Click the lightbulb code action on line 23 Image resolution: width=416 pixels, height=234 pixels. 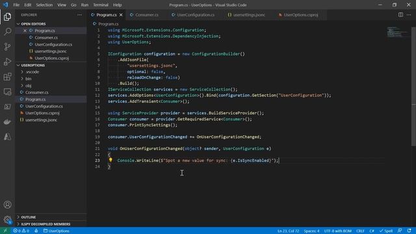110,160
